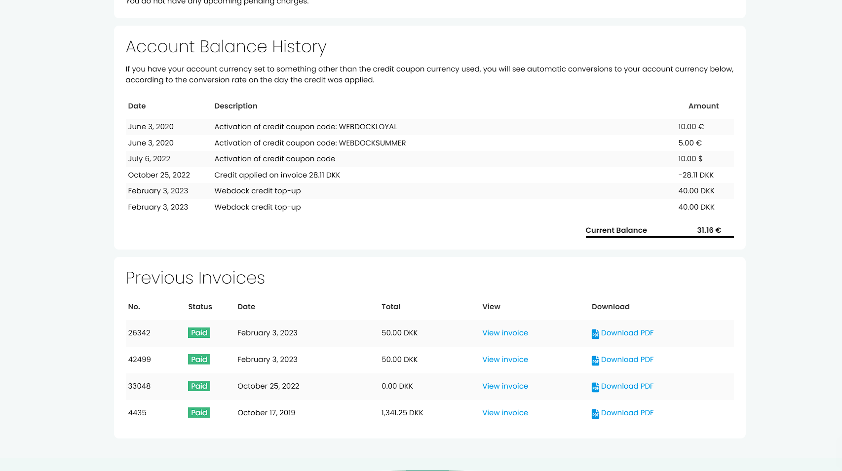Click Paid status badge of invoice 26342

coord(199,333)
